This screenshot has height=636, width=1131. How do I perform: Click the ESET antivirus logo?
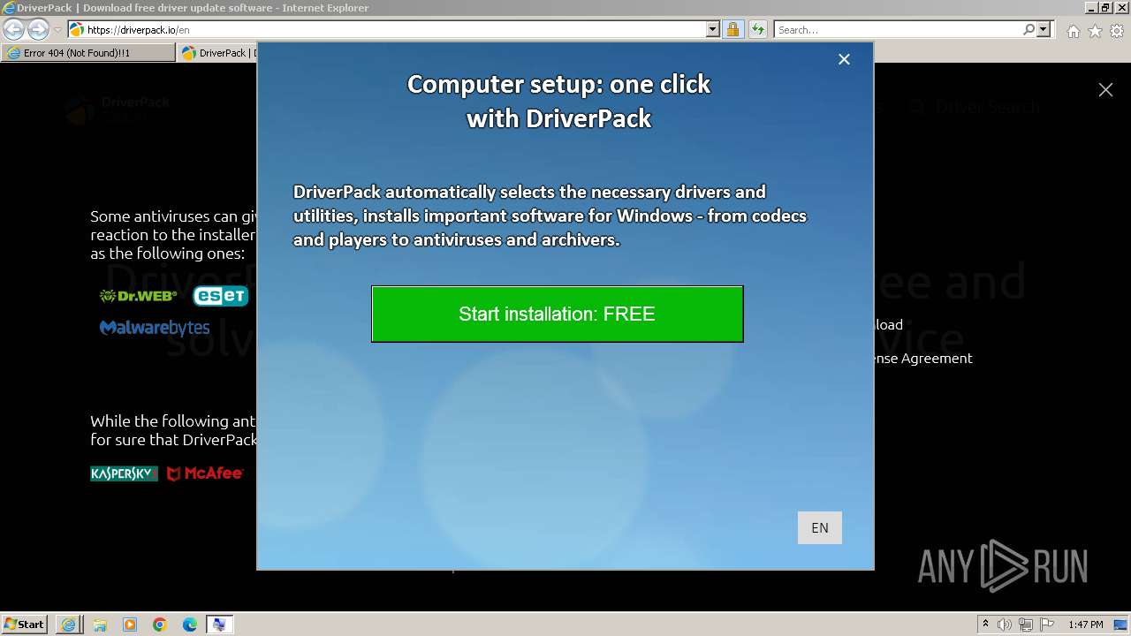pos(221,296)
